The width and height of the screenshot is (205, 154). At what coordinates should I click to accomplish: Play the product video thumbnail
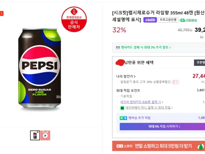tap(45, 136)
